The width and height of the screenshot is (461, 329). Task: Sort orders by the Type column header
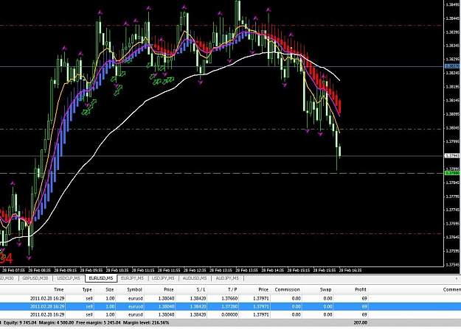87,289
